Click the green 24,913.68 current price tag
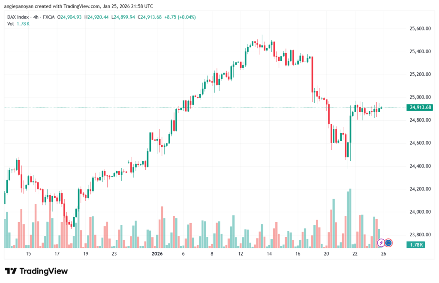The height and width of the screenshot is (283, 439). [420, 107]
